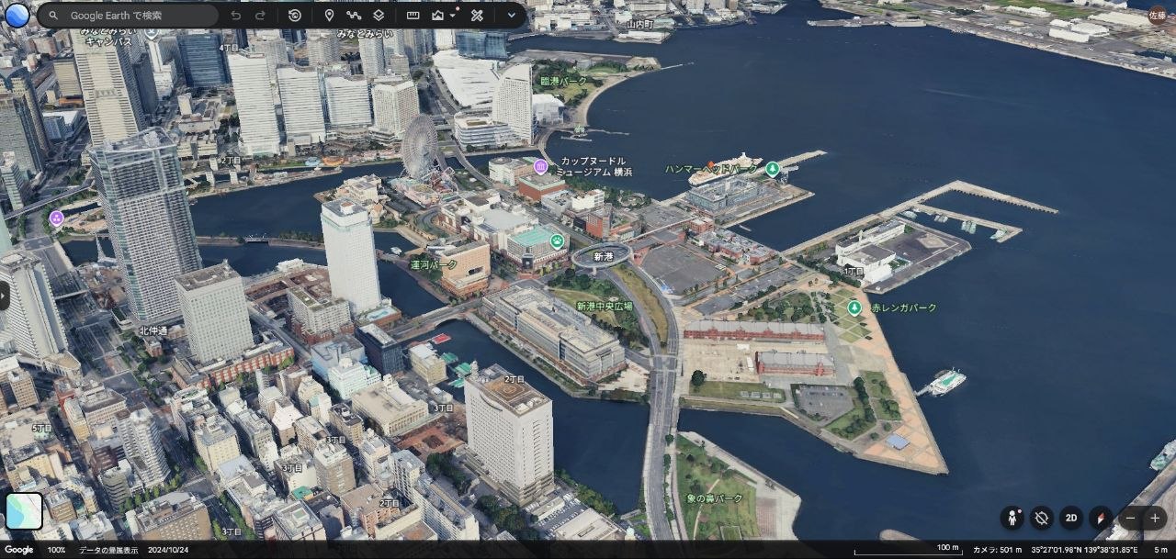
Task: Toggle the auto-rotate disabled button
Action: tap(1041, 518)
